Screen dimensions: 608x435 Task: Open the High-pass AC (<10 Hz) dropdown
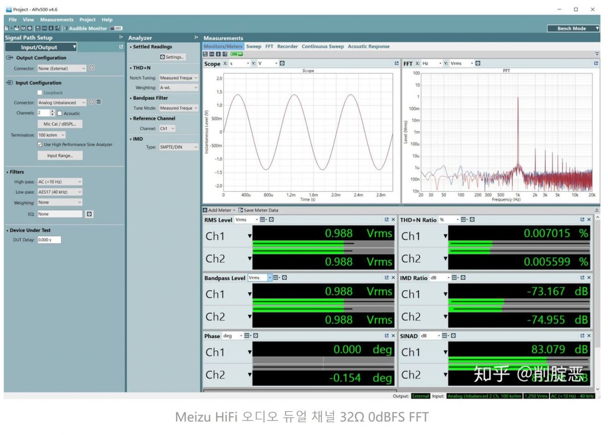60,181
